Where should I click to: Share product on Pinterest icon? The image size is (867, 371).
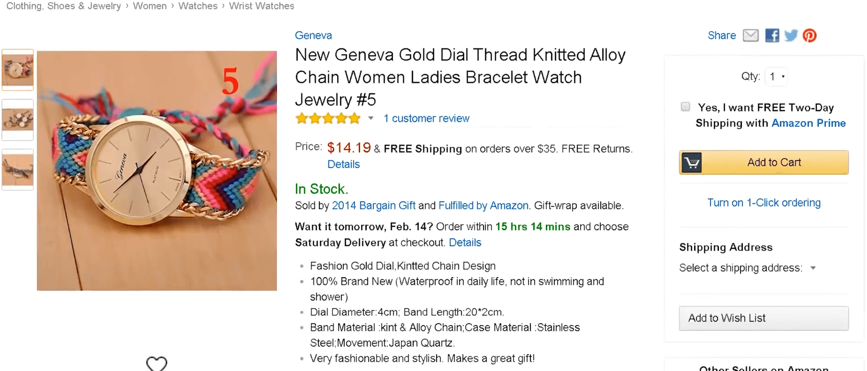(809, 35)
